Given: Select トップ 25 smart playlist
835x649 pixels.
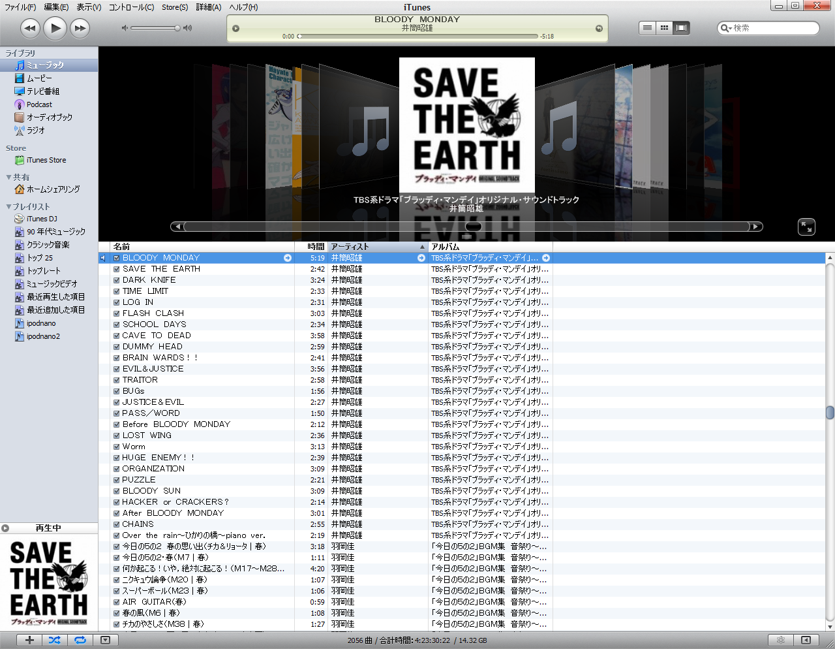Looking at the screenshot, I should [49, 258].
